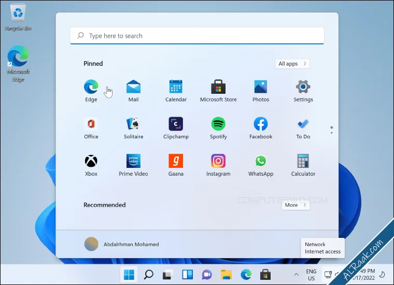Click the ENG US language indicator

311,275
